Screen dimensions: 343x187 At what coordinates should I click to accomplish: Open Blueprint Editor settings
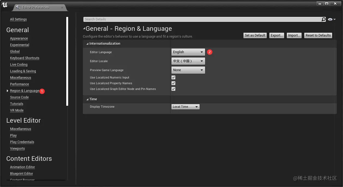tap(22, 174)
